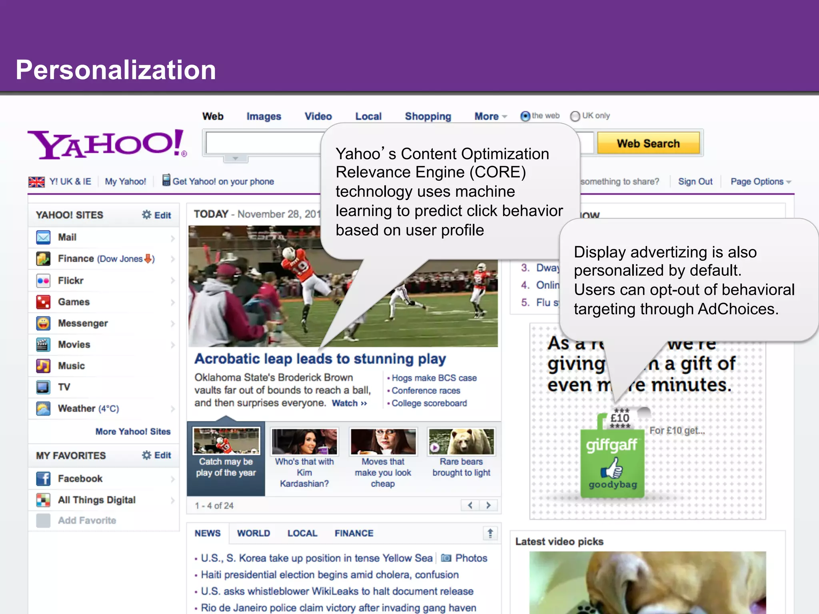Click 'Get Yahoo! on your phone' link
Image resolution: width=819 pixels, height=614 pixels.
223,181
